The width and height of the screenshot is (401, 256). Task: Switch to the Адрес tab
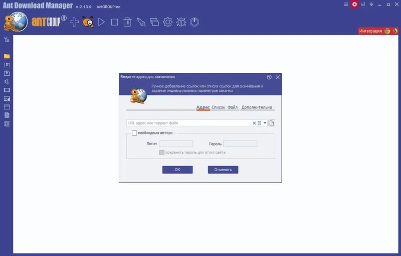click(x=203, y=107)
